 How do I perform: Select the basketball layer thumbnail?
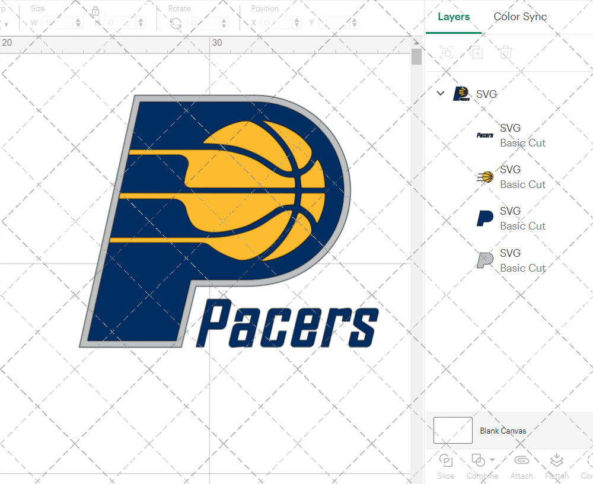pyautogui.click(x=486, y=177)
